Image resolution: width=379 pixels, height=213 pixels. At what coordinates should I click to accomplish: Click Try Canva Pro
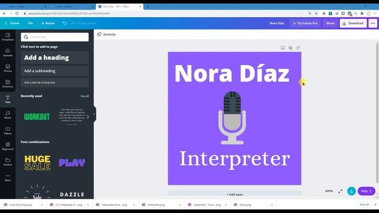pos(306,23)
